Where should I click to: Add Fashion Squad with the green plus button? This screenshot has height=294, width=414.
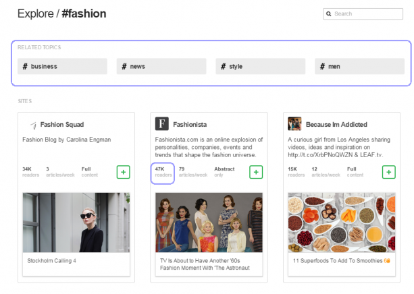click(124, 172)
